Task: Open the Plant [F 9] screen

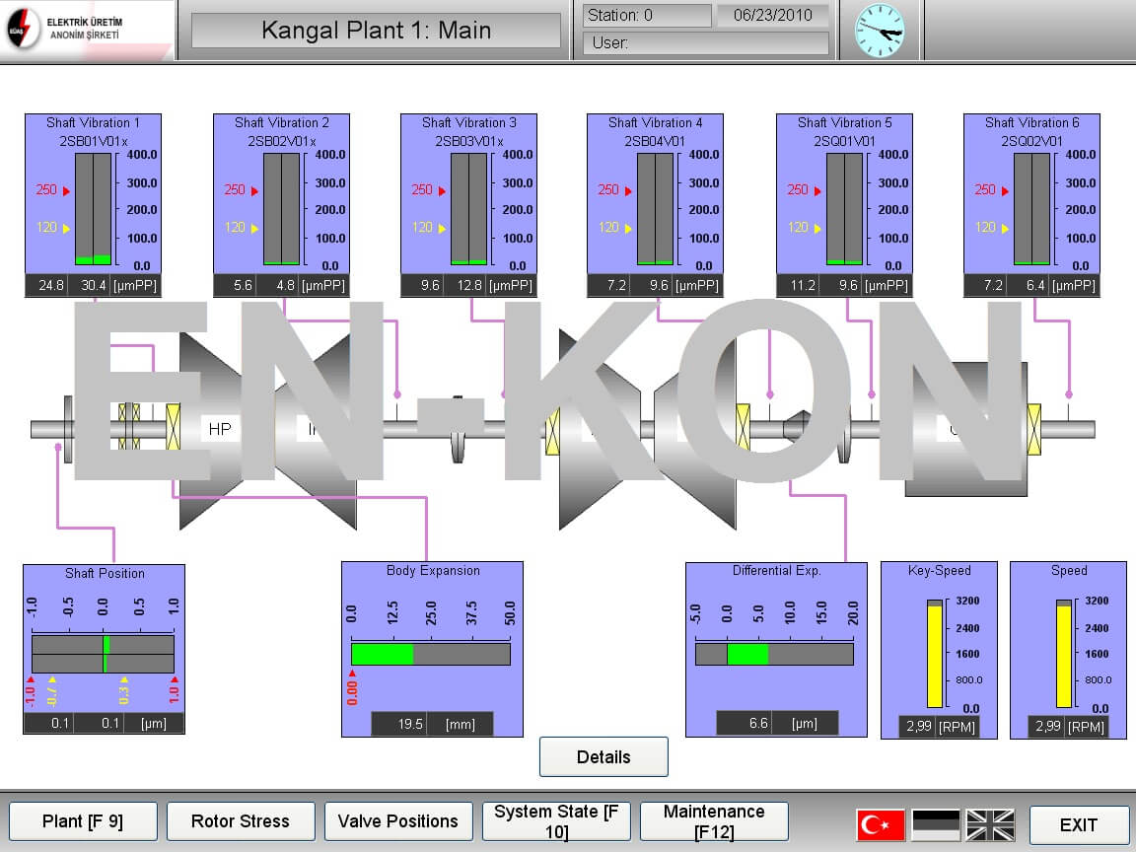Action: (x=83, y=821)
